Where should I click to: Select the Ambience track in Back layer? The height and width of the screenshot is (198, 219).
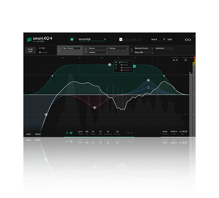coord(164,48)
